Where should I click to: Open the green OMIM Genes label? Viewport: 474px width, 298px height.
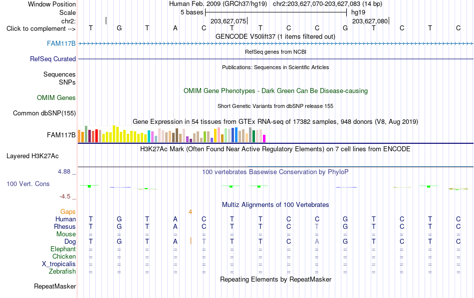[x=56, y=98]
